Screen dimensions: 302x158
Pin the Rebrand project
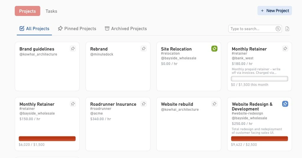pyautogui.click(x=144, y=49)
